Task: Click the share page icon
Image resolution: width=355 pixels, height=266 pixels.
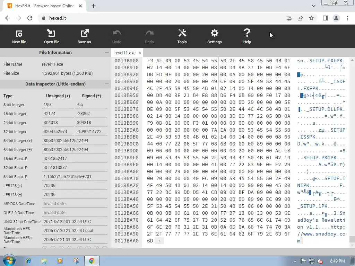Action: (300, 18)
